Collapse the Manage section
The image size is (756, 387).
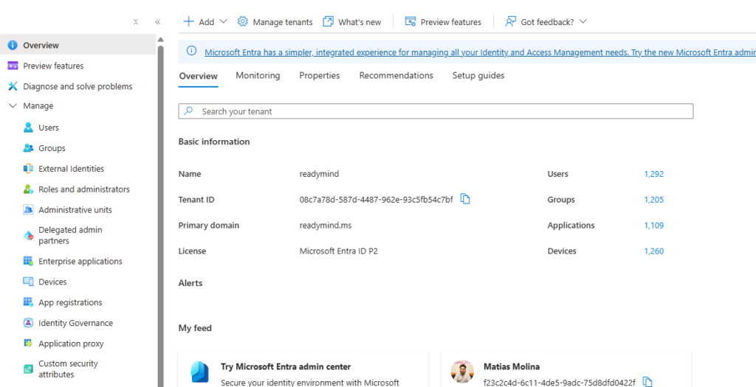coord(13,106)
